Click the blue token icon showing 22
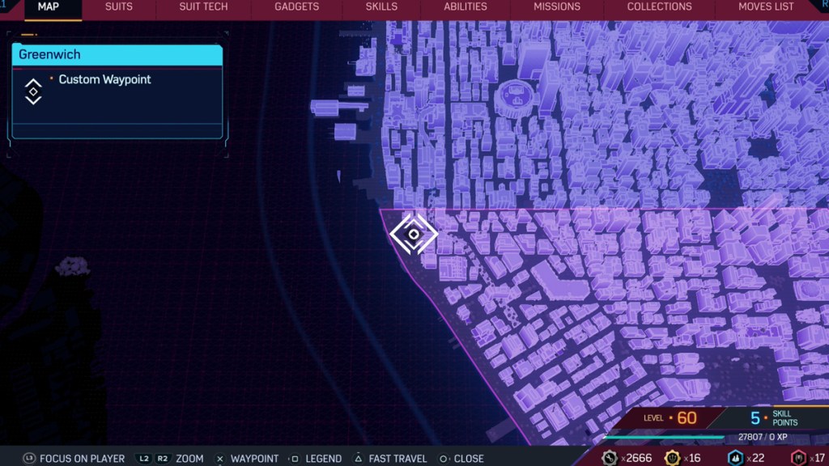The image size is (829, 466). click(x=736, y=458)
